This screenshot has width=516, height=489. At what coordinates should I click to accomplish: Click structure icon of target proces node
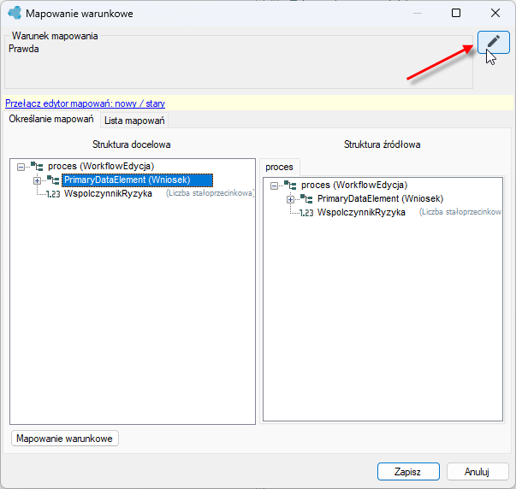click(x=37, y=166)
